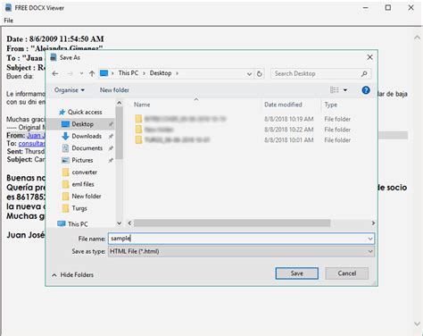Click the navigation pane scroll up arrow
This screenshot has width=423, height=336.
(x=119, y=103)
